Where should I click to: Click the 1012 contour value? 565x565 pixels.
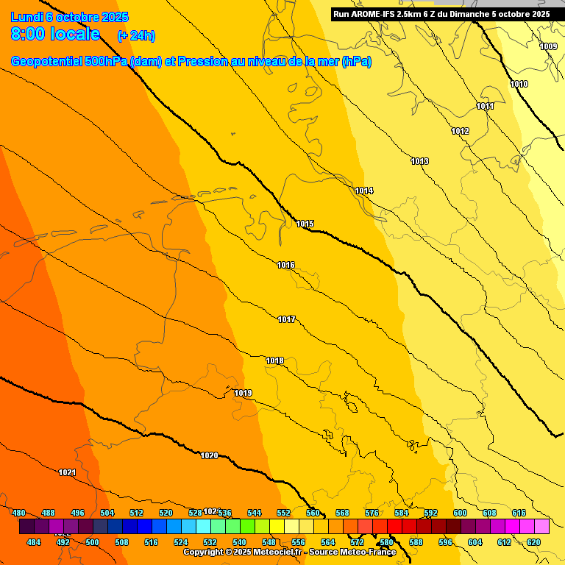pos(461,131)
